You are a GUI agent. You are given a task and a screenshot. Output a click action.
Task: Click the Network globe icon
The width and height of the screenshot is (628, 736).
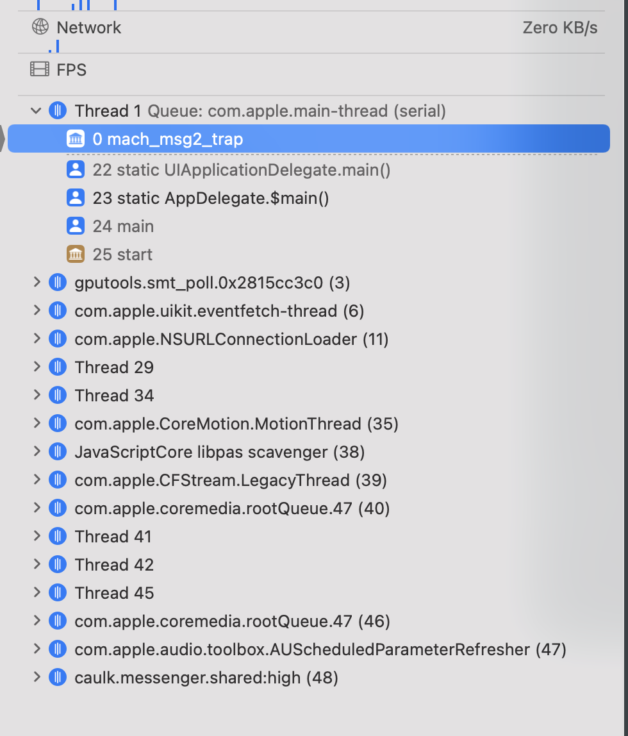pos(40,27)
